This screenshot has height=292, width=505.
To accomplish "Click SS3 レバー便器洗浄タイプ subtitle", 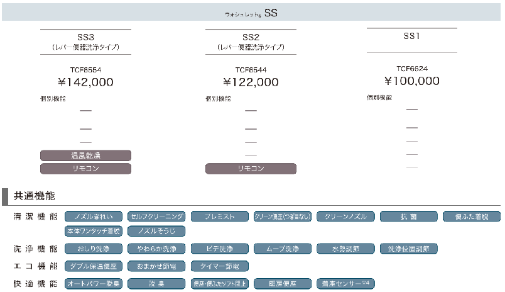I will 85,47.
